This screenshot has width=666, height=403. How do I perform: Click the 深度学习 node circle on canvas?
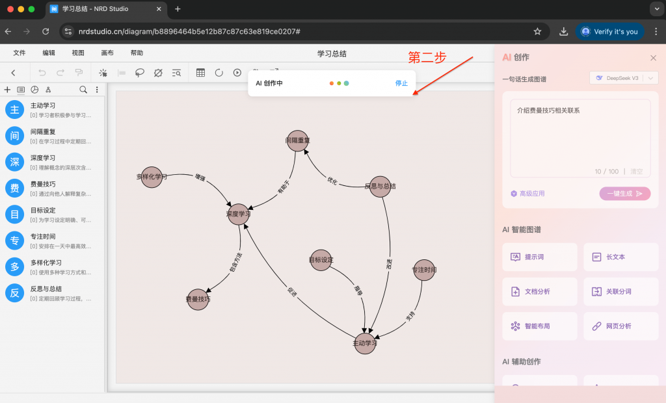pos(238,214)
